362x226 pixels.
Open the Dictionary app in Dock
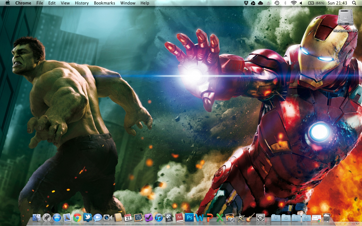coord(179,218)
